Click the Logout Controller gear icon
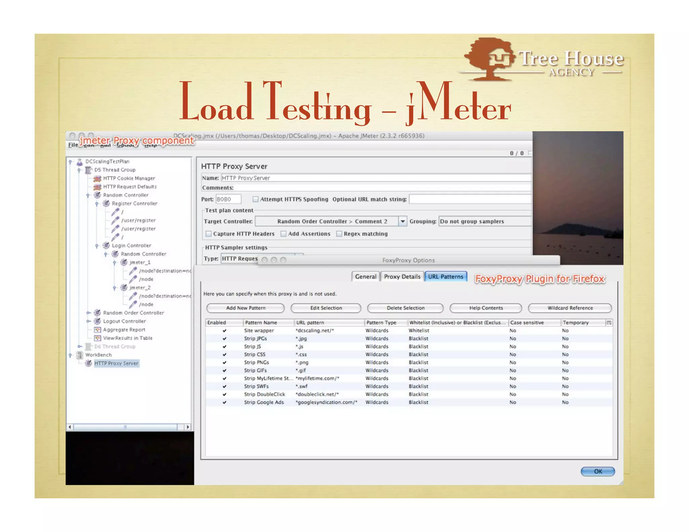The image size is (689, 532). (x=97, y=321)
